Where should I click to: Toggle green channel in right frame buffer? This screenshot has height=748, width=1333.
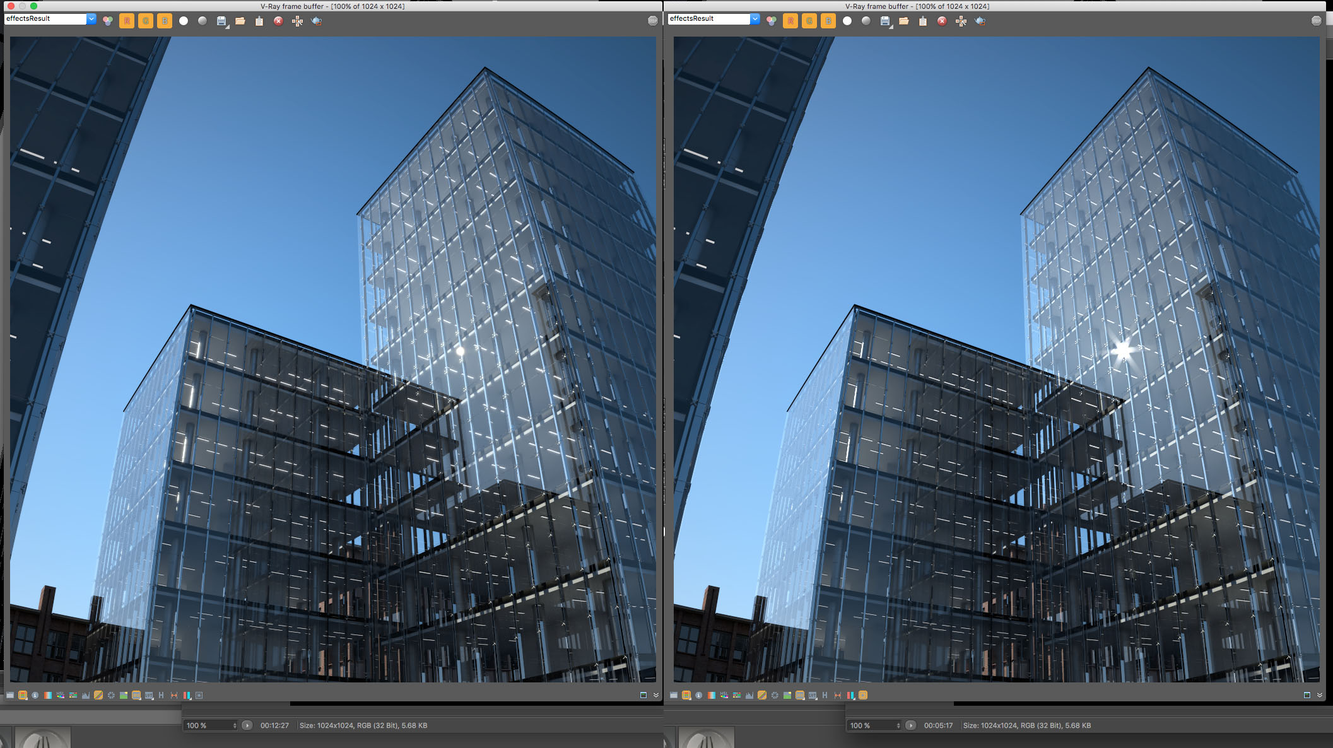809,21
